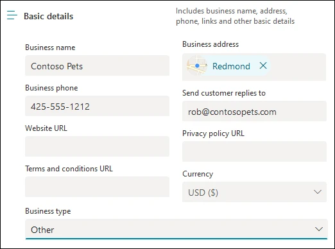Click the Terms and conditions URL field

pos(97,187)
